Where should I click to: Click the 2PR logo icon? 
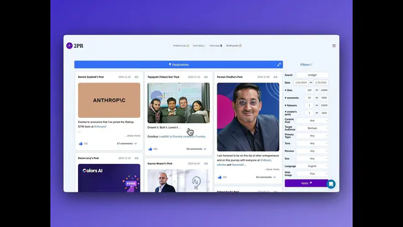[x=69, y=45]
